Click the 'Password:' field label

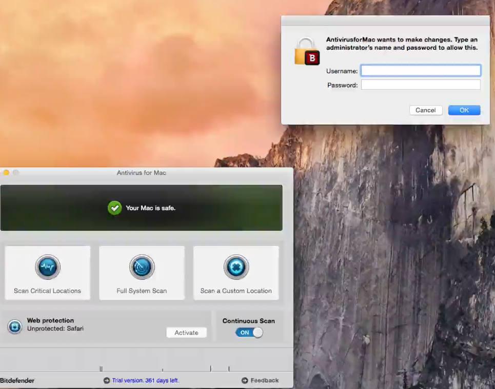pyautogui.click(x=343, y=85)
